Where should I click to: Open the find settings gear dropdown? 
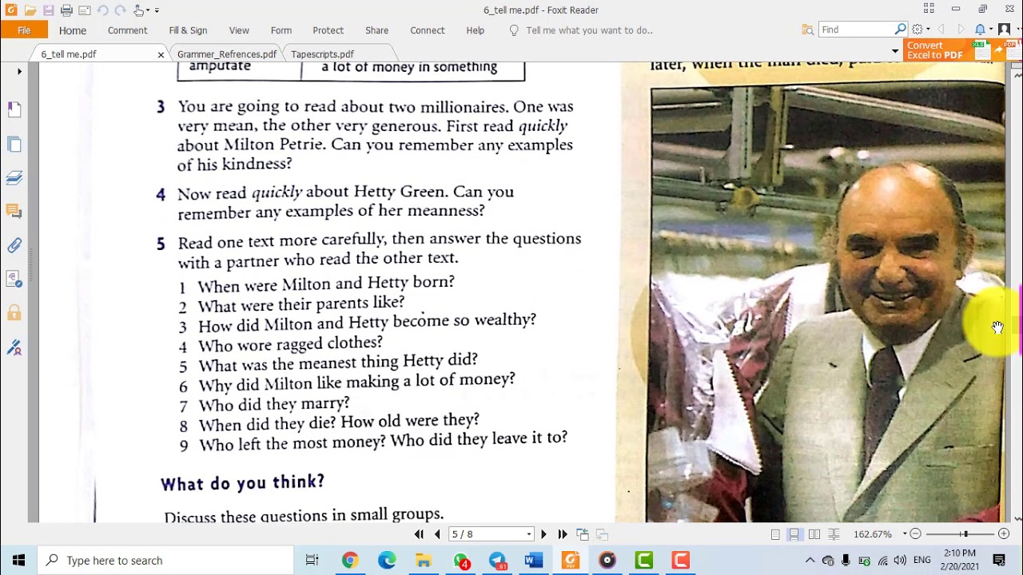pos(920,30)
